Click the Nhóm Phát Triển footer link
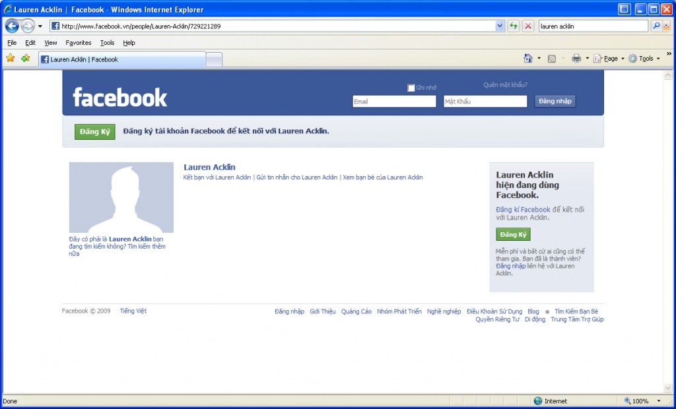Screen dimensions: 676x409 pyautogui.click(x=399, y=311)
